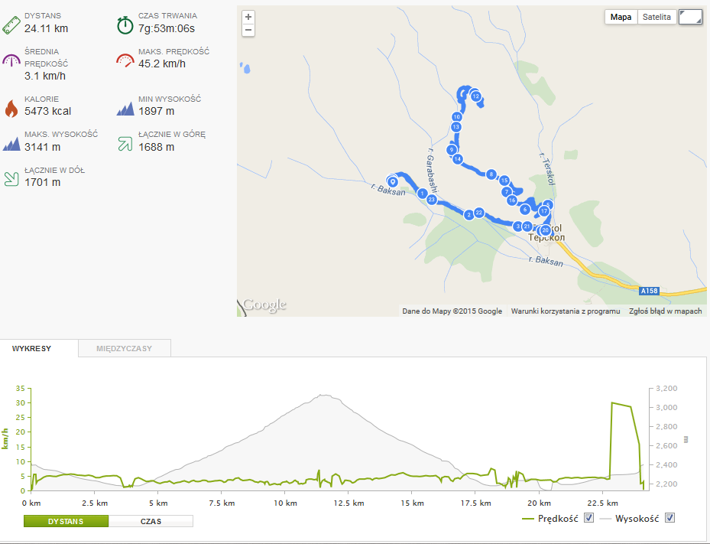Click the distance ruler icon
The height and width of the screenshot is (544, 710).
[x=11, y=25]
